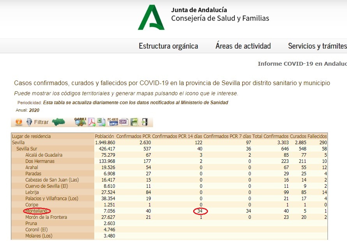Image resolution: width=347 pixels, height=241 pixels.
Task: Select the Sevilla Sur district row
Action: click(x=27, y=149)
